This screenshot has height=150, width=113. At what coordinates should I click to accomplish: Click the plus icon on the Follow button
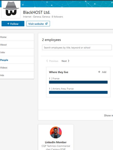tap(8, 24)
